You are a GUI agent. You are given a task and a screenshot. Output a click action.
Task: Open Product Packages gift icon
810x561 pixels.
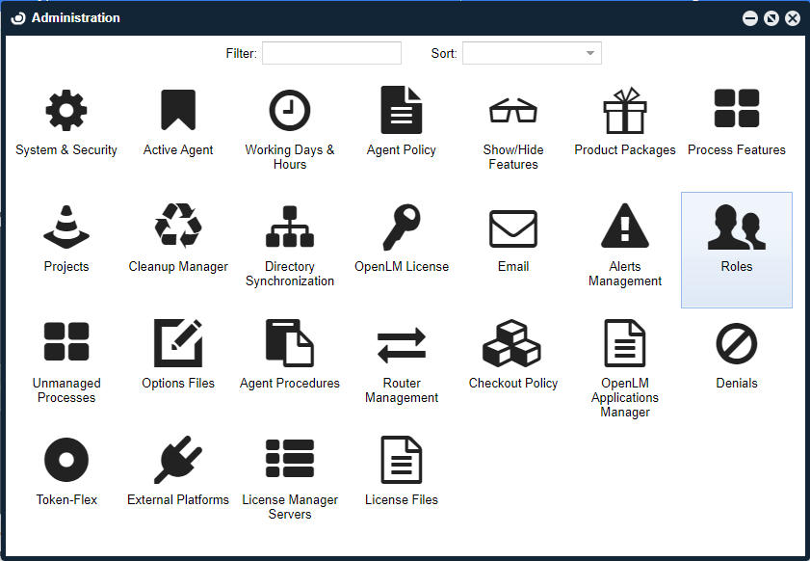pyautogui.click(x=625, y=111)
